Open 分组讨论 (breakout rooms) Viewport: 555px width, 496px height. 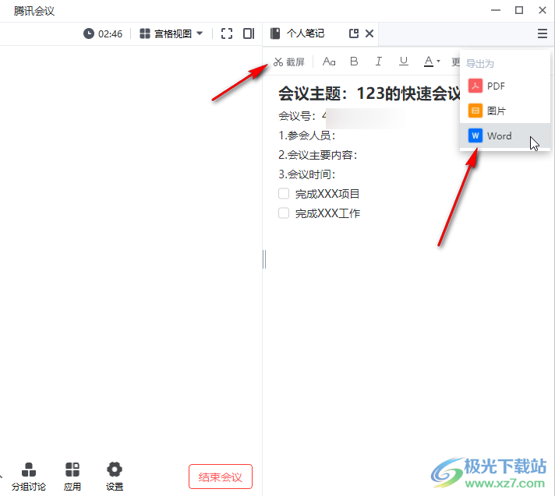click(x=29, y=477)
